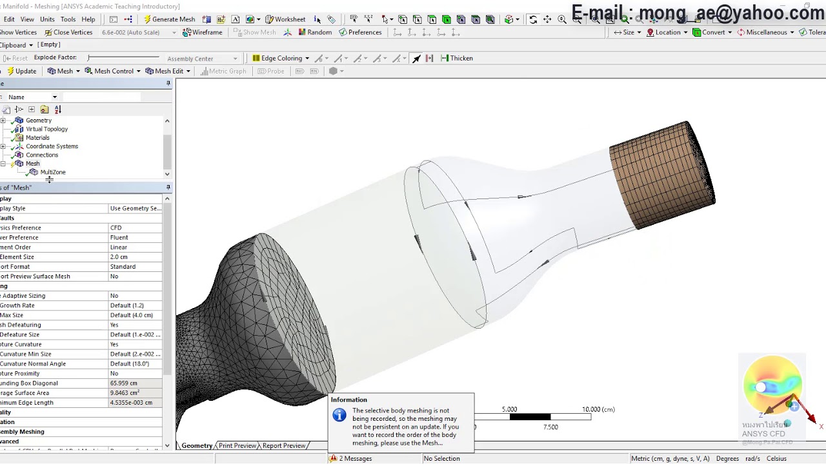Open the Worksheet view

click(285, 19)
